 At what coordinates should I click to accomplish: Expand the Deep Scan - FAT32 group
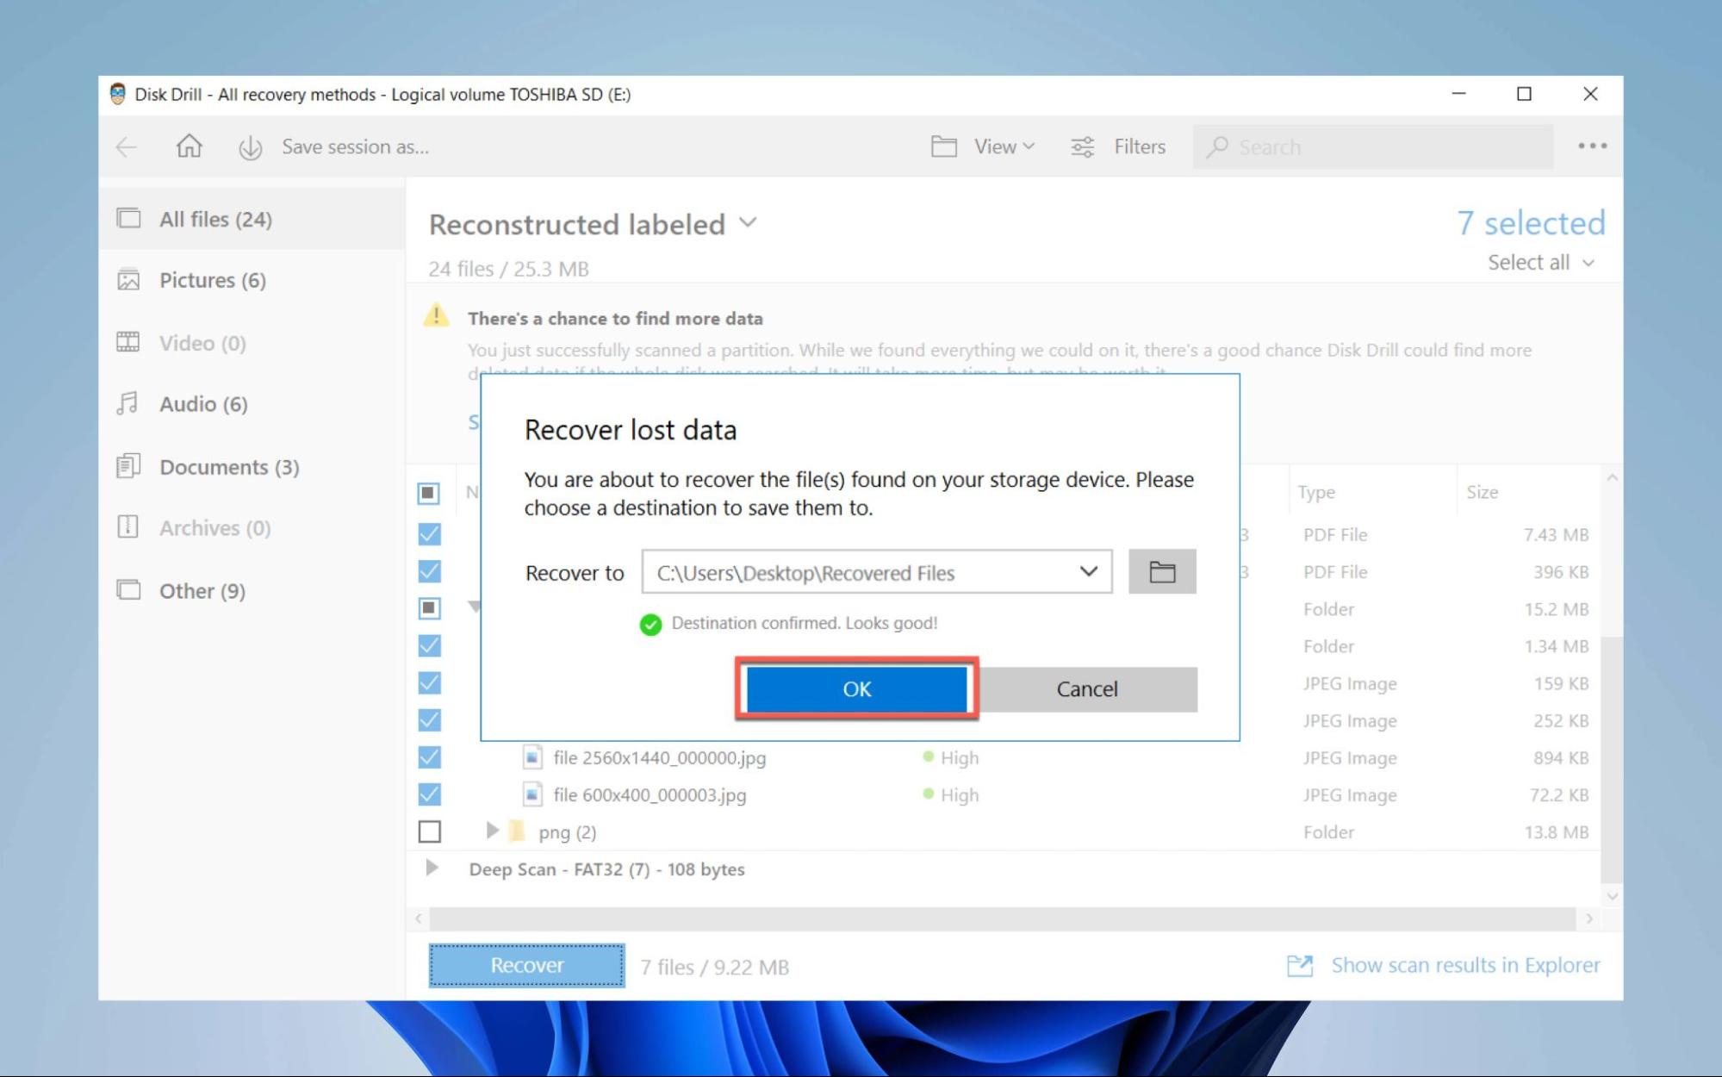click(431, 868)
